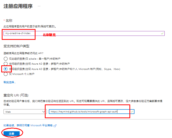Open the Microsoft 平台策略 link
Image resolution: width=172 pixels, height=138 pixels.
point(42,125)
